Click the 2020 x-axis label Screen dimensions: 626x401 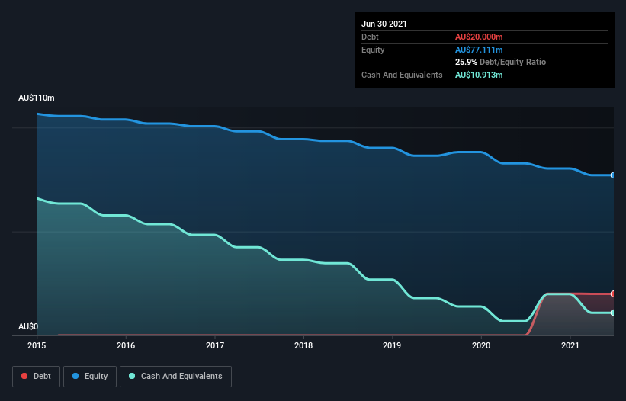tap(481, 345)
